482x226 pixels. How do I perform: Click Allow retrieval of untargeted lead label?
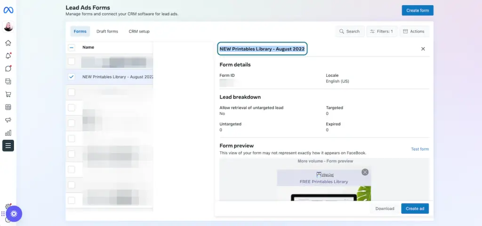click(x=251, y=108)
